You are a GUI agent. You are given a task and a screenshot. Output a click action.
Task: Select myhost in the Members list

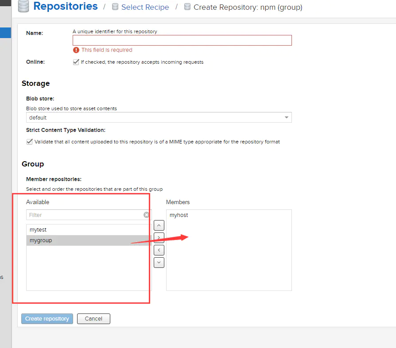[x=179, y=215]
